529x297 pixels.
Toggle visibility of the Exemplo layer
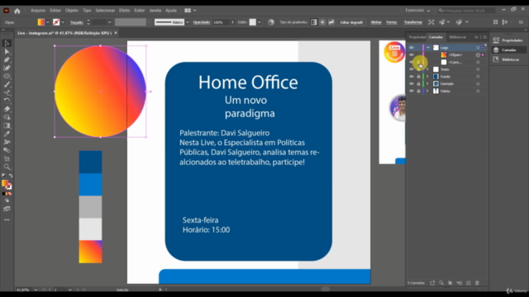(412, 84)
